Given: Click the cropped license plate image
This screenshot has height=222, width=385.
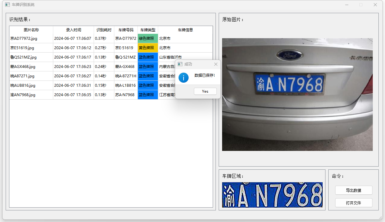Looking at the screenshot, I should tap(272, 195).
